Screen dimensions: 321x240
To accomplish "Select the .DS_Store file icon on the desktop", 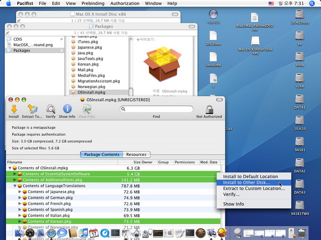I will pyautogui.click(x=213, y=36).
